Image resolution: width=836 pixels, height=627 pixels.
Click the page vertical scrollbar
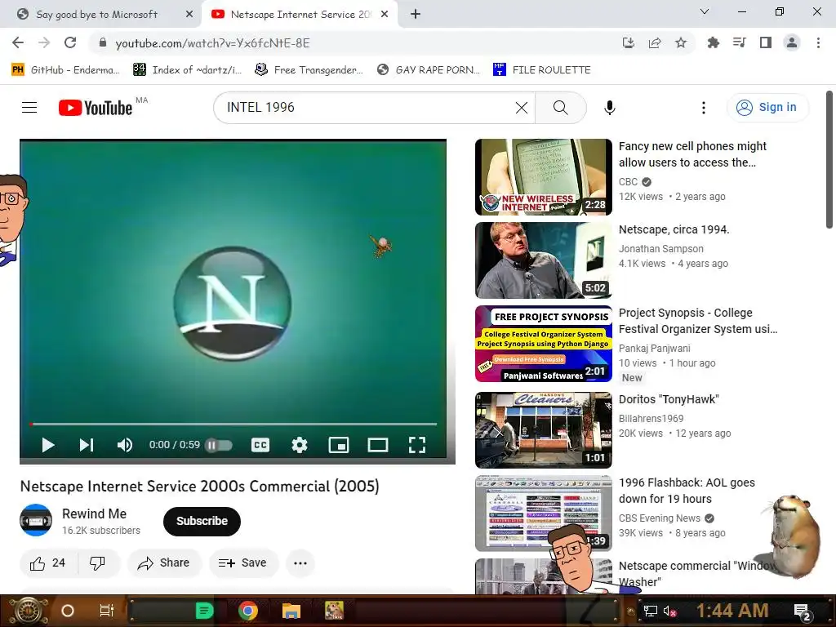pyautogui.click(x=829, y=160)
